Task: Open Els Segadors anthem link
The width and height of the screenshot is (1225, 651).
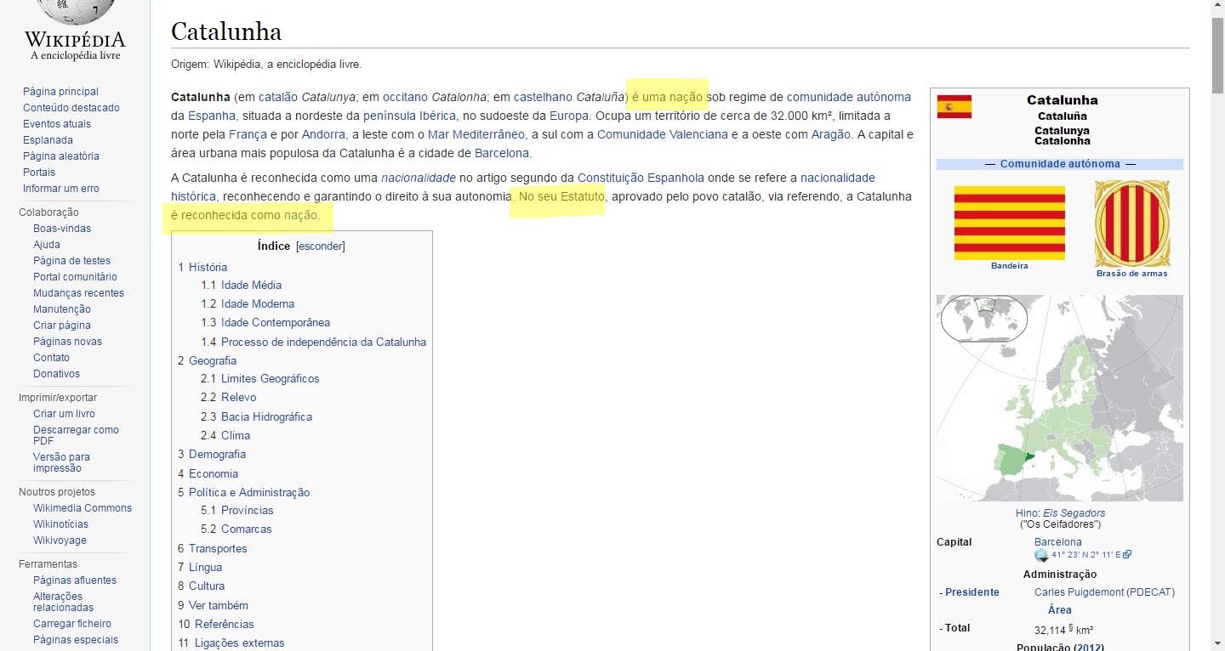Action: tap(1074, 513)
